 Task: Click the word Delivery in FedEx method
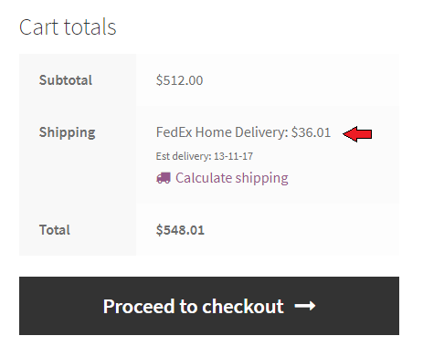(261, 133)
